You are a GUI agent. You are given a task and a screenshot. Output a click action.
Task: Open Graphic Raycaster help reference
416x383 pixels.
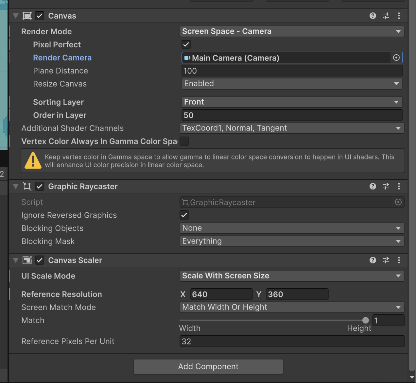click(x=373, y=186)
